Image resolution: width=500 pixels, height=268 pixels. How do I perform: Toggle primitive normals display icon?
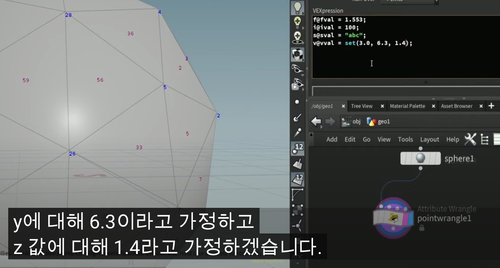pos(297,164)
